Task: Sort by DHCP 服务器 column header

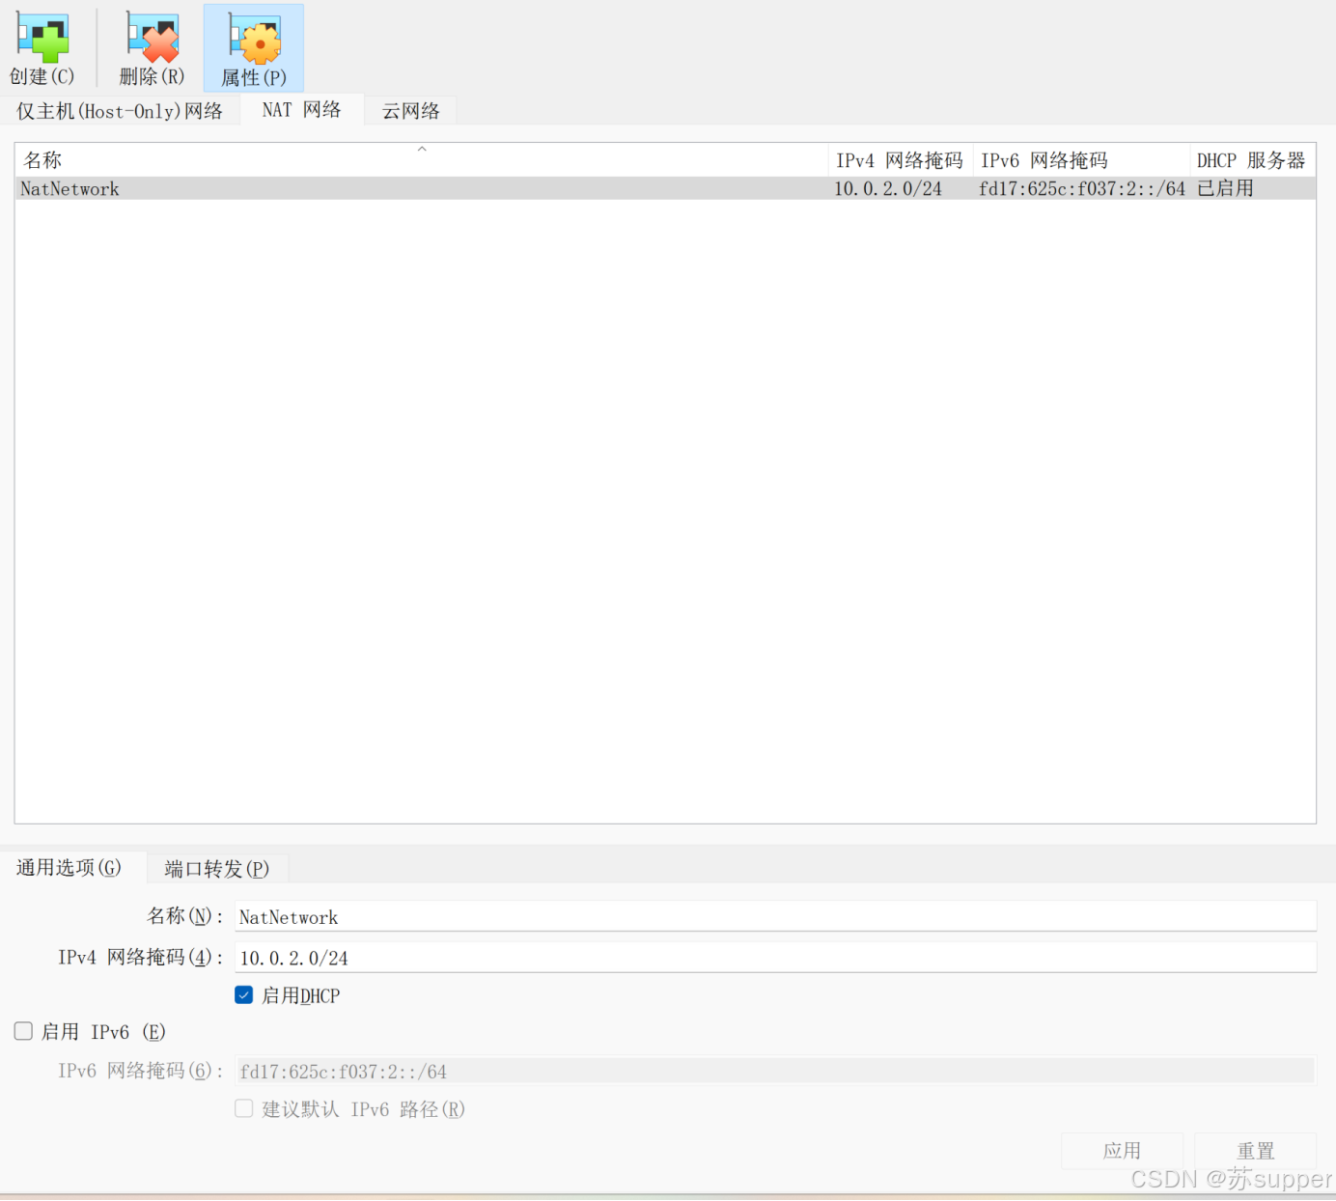Action: 1252,160
